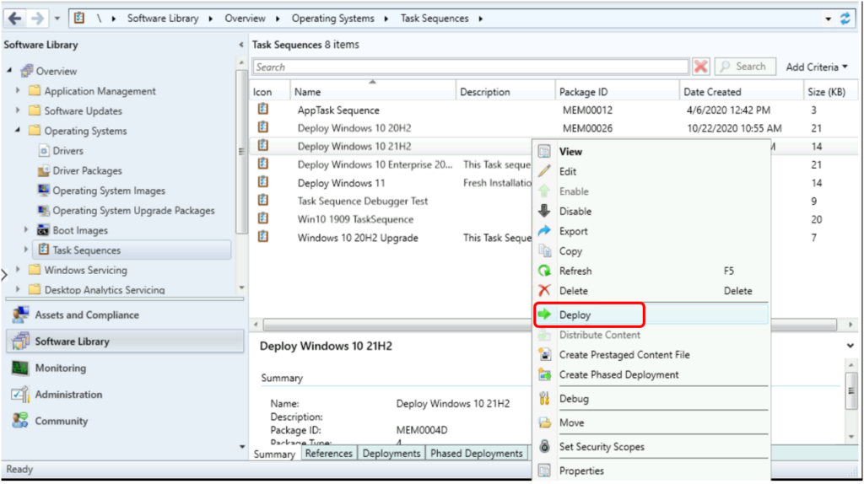The image size is (864, 484).
Task: Collapse the Software Library navigation pane
Action: pos(240,45)
